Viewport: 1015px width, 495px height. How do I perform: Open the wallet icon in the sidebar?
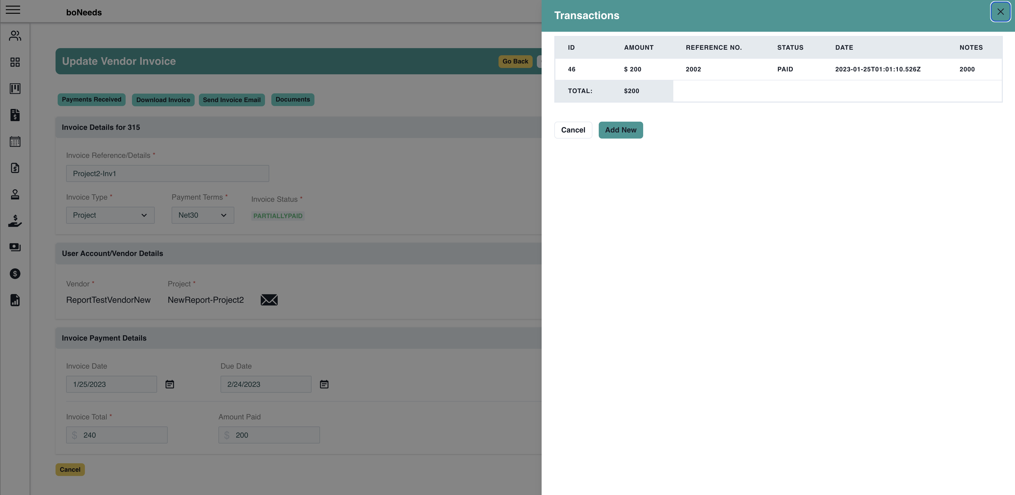[x=15, y=247]
